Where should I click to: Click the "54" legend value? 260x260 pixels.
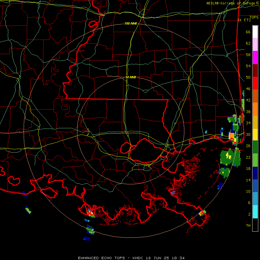click(248, 66)
